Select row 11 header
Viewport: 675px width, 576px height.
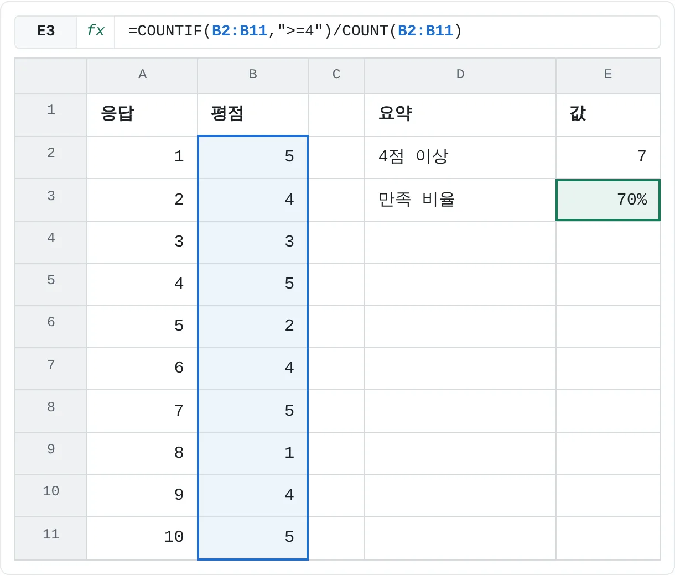pyautogui.click(x=51, y=538)
